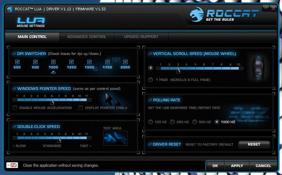Click the vertical scroll speed slider handle
282x175 pixels.
coord(178,70)
